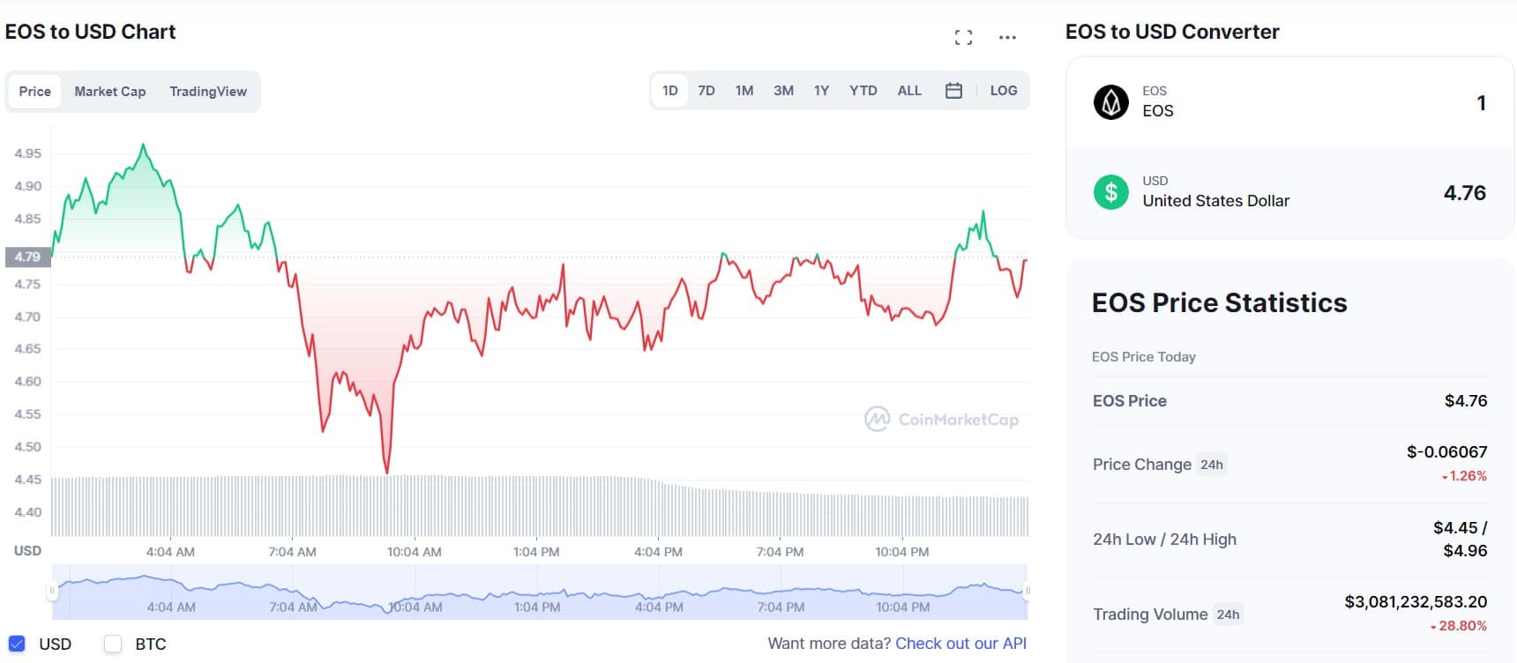Click the price change value $-0.06067
1517x663 pixels.
coord(1446,452)
